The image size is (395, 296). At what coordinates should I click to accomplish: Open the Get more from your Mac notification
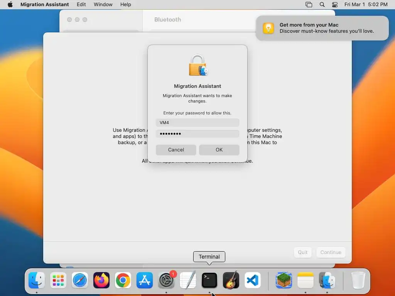tap(322, 28)
